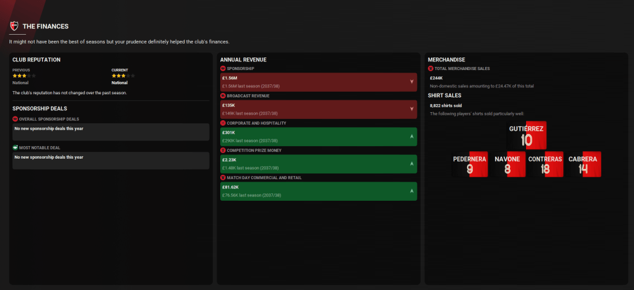The width and height of the screenshot is (634, 290).
Task: Open Navone number 8 shirt
Action: pos(507,164)
